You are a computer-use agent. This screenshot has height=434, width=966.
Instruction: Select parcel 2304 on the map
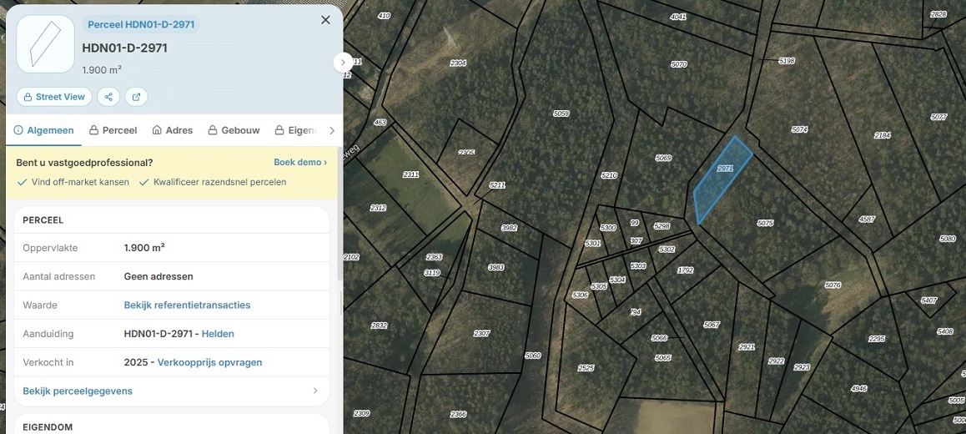click(458, 63)
